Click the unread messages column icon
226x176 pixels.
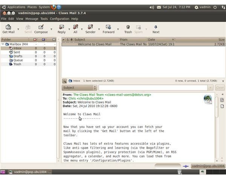[x=43, y=40]
